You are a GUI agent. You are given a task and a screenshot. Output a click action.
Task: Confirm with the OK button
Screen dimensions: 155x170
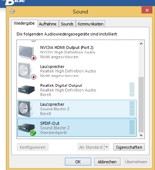click(78, 162)
